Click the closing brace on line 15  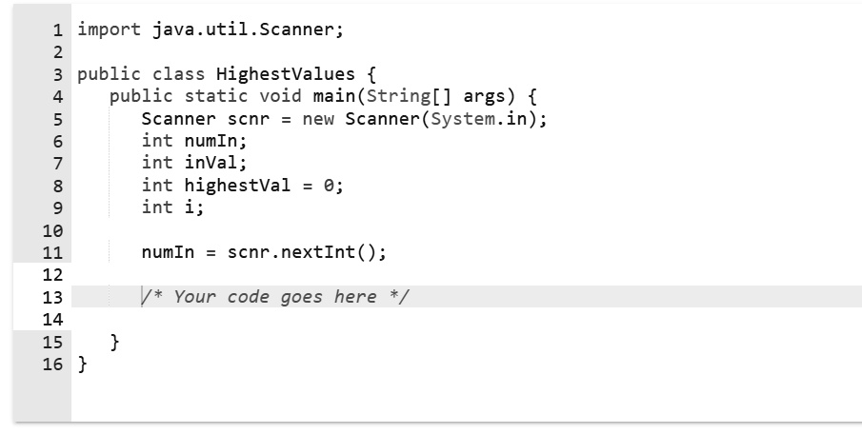click(114, 342)
